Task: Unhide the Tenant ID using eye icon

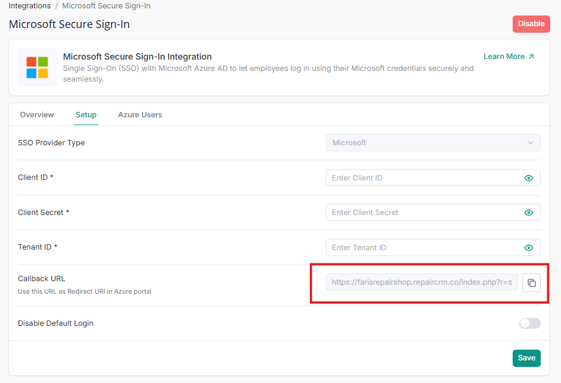Action: tap(528, 248)
